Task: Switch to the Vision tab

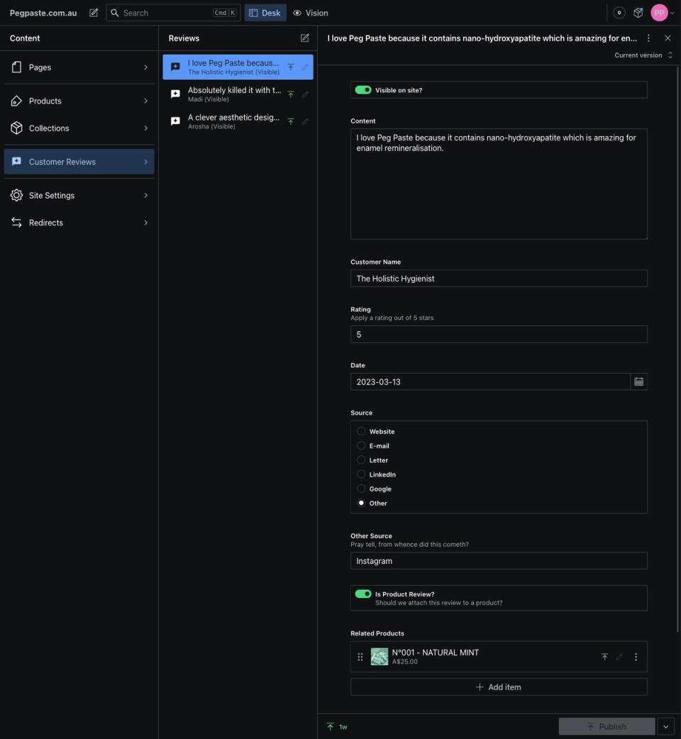Action: click(310, 12)
